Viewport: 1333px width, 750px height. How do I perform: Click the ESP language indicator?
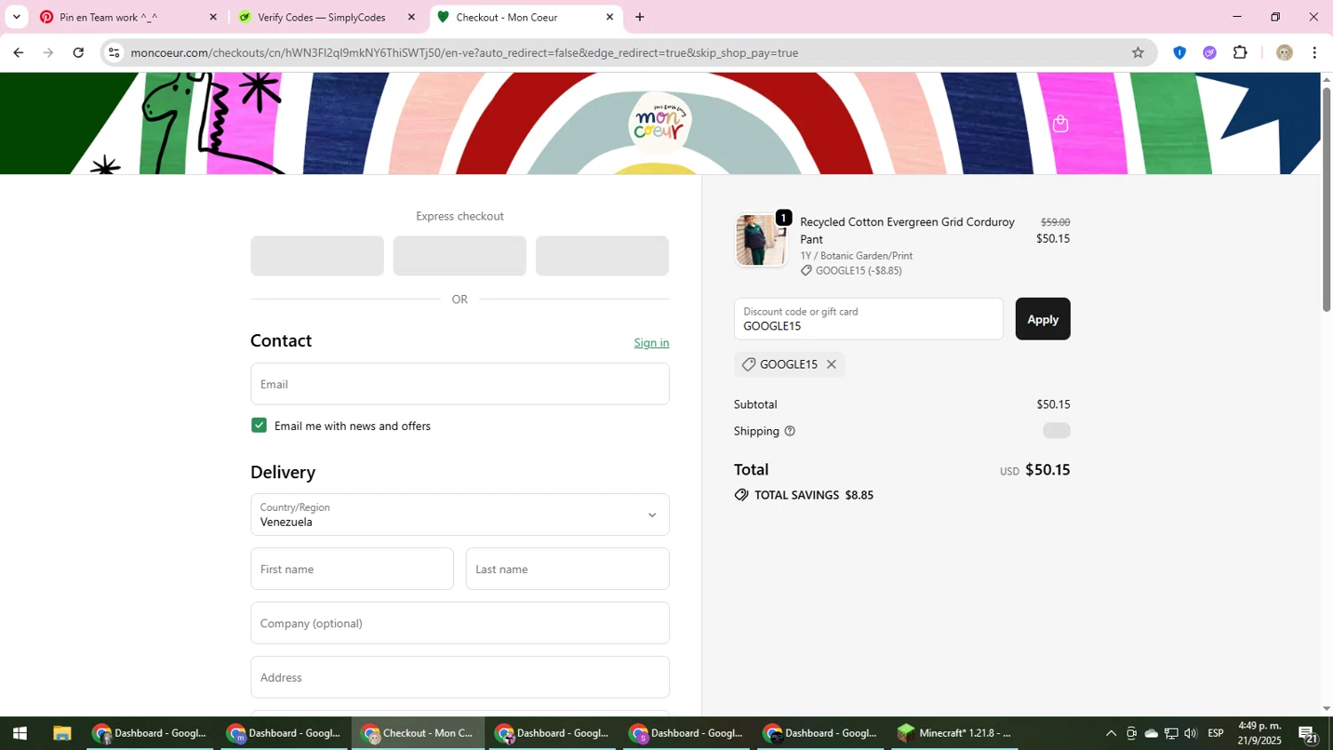tap(1216, 733)
